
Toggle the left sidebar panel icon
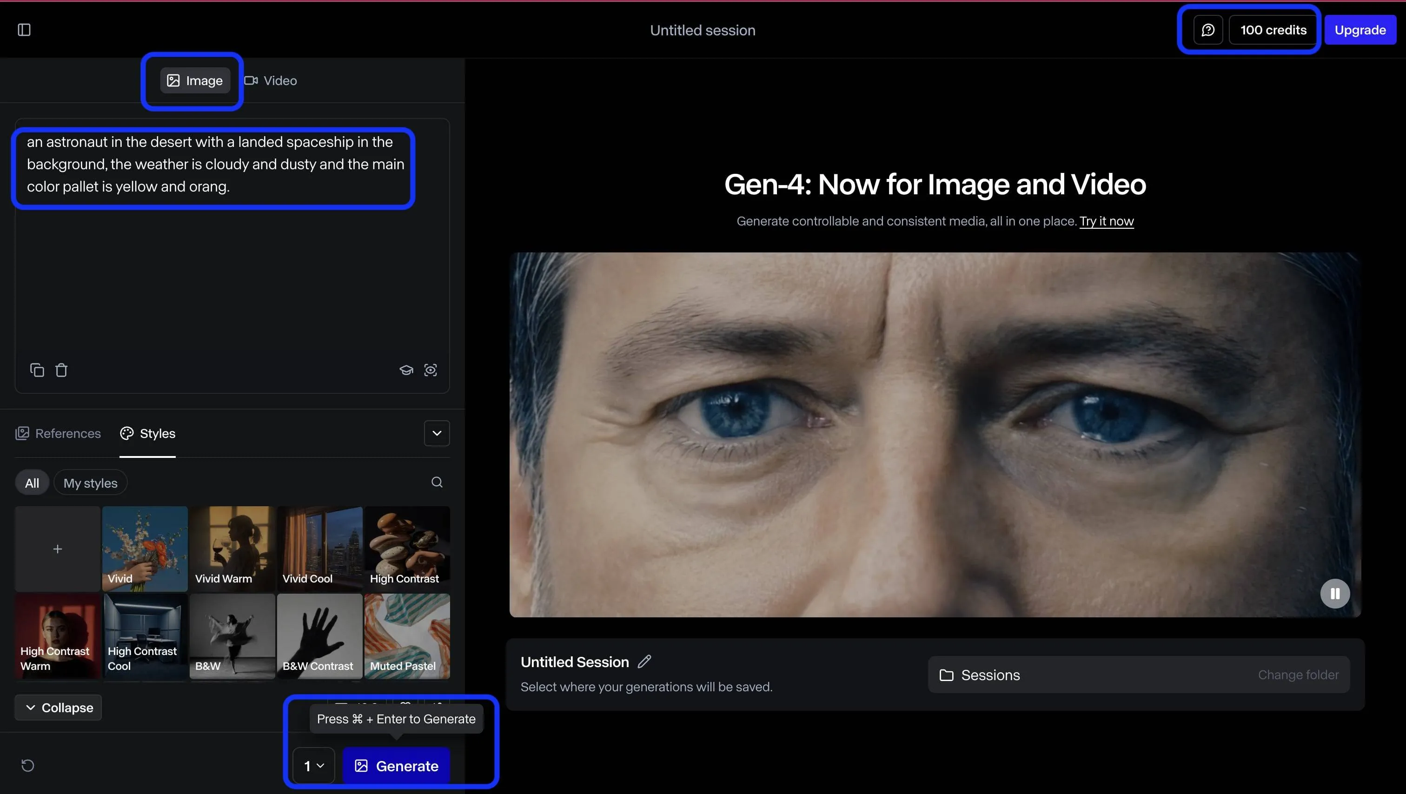(x=24, y=30)
